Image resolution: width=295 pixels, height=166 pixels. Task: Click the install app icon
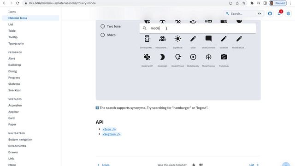click(230, 3)
